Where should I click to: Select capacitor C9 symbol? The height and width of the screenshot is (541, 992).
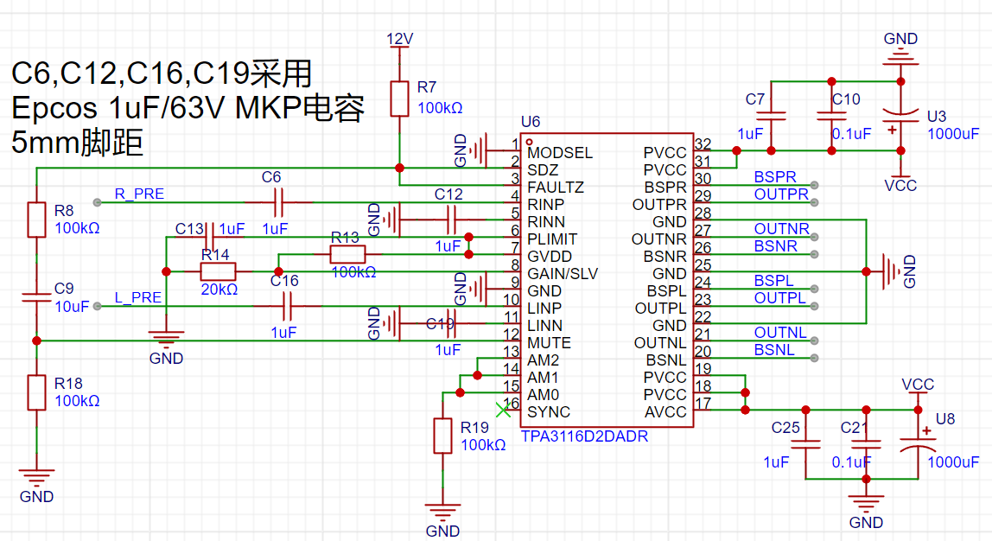coord(36,297)
